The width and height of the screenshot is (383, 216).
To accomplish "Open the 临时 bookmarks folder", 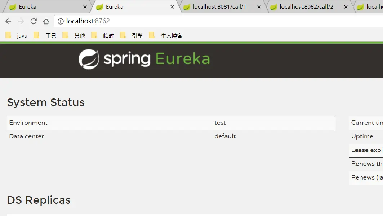I will (x=102, y=35).
